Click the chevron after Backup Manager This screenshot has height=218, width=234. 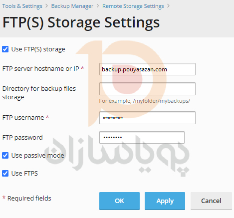pos(98,6)
